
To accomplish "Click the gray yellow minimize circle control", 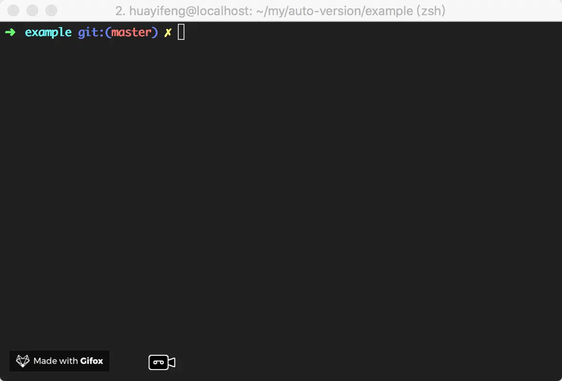I will coord(32,10).
